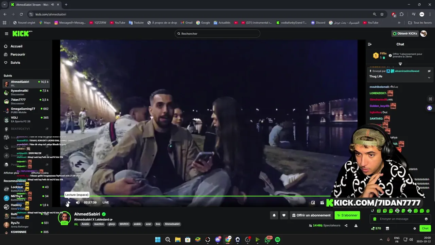Click the gift icon in the chat input
This screenshot has height=245, width=435.
[x=375, y=219]
